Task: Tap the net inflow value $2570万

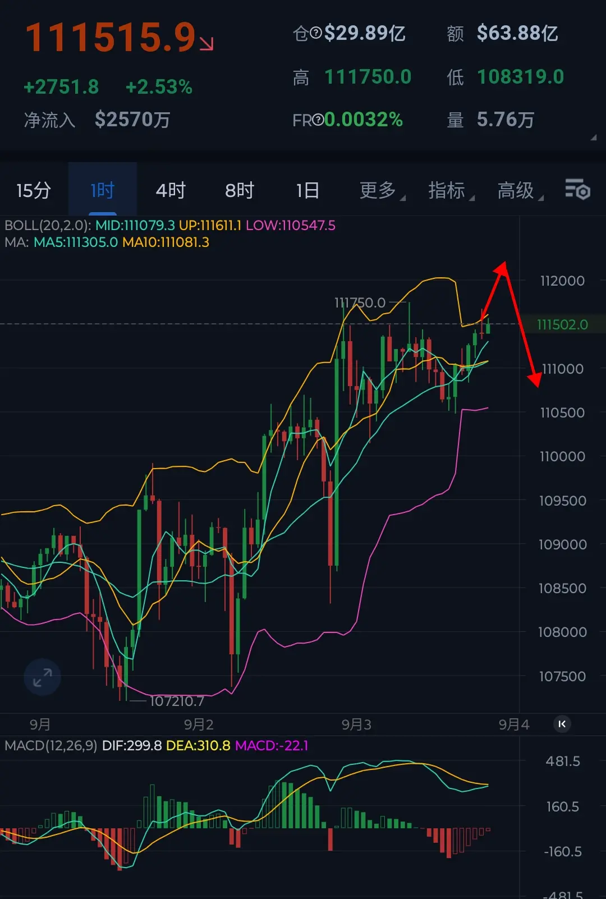Action: point(132,120)
